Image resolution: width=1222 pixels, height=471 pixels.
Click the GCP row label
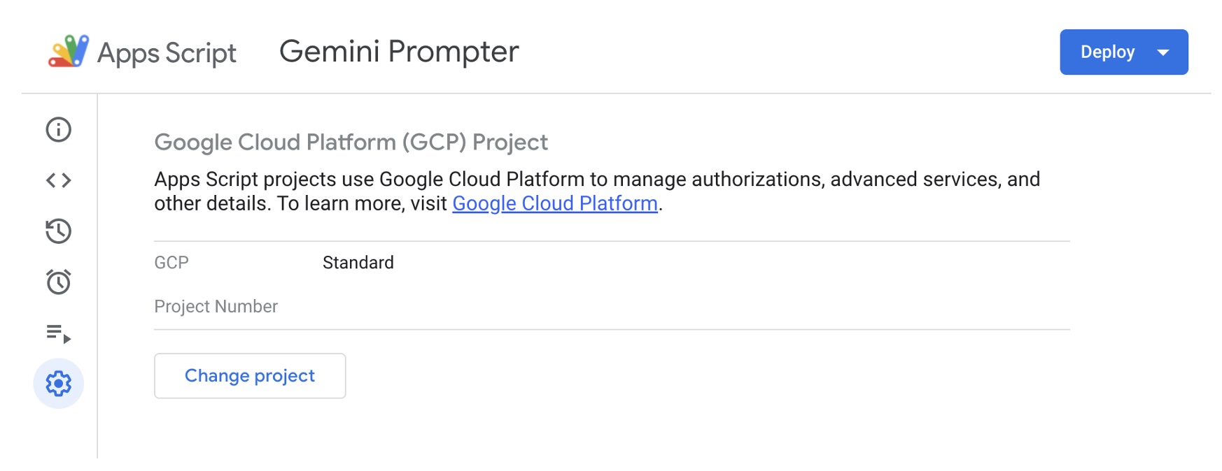click(x=171, y=263)
